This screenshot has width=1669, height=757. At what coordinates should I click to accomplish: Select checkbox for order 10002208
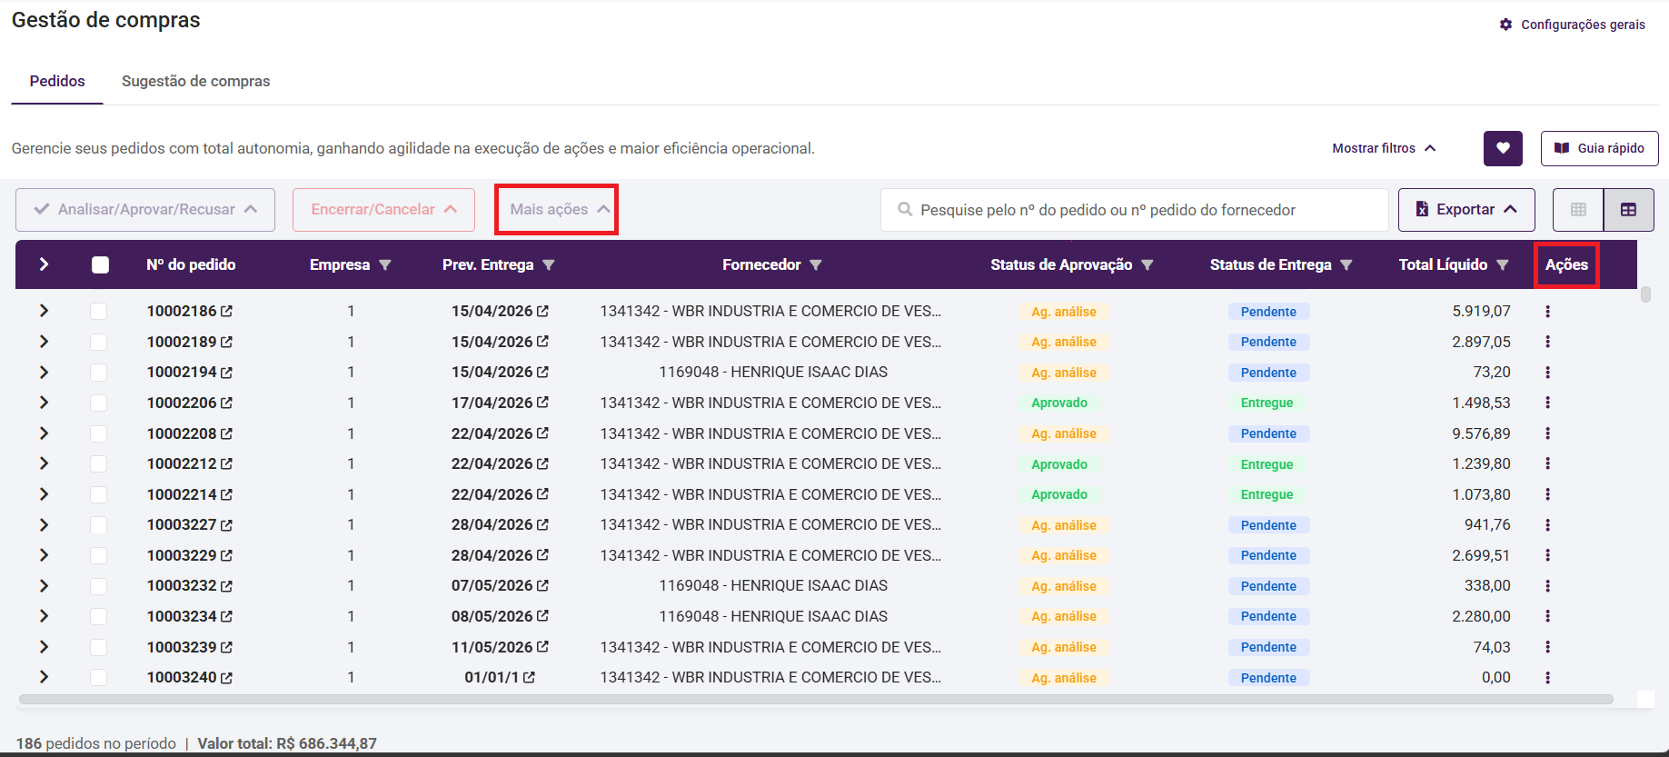(99, 433)
